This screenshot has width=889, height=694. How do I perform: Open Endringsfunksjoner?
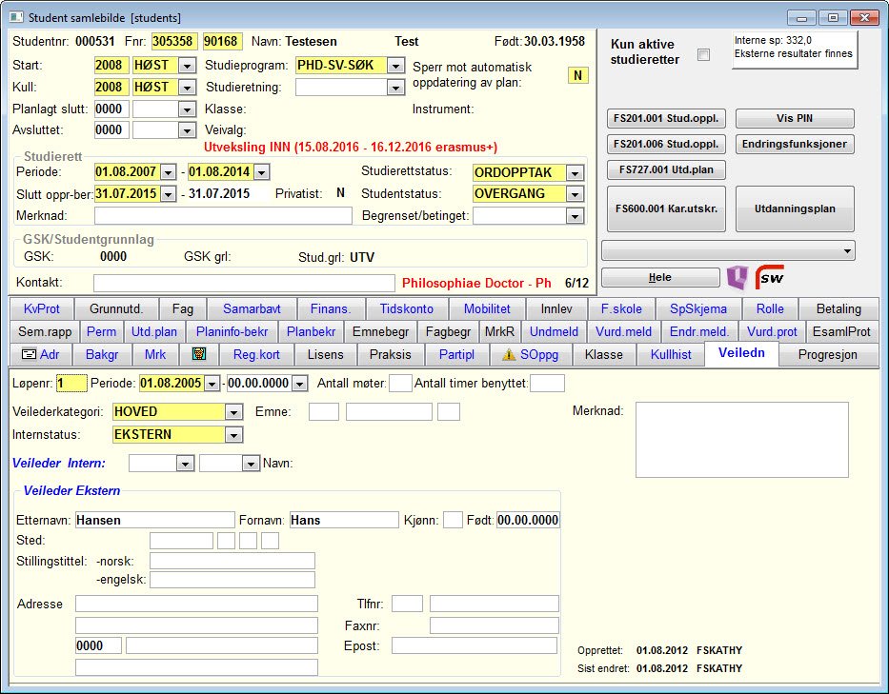(x=795, y=144)
